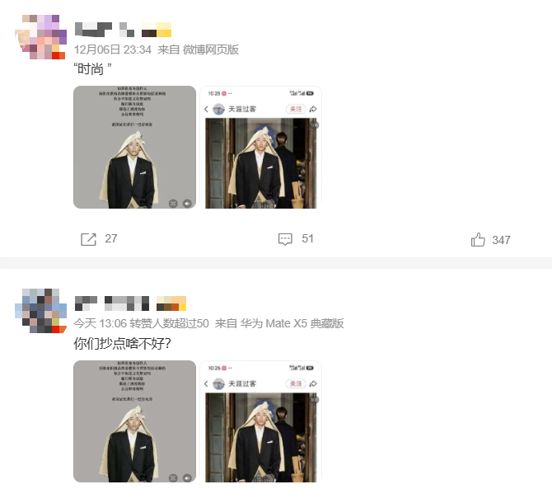Click the second poster's pixelated avatar

(x=41, y=311)
